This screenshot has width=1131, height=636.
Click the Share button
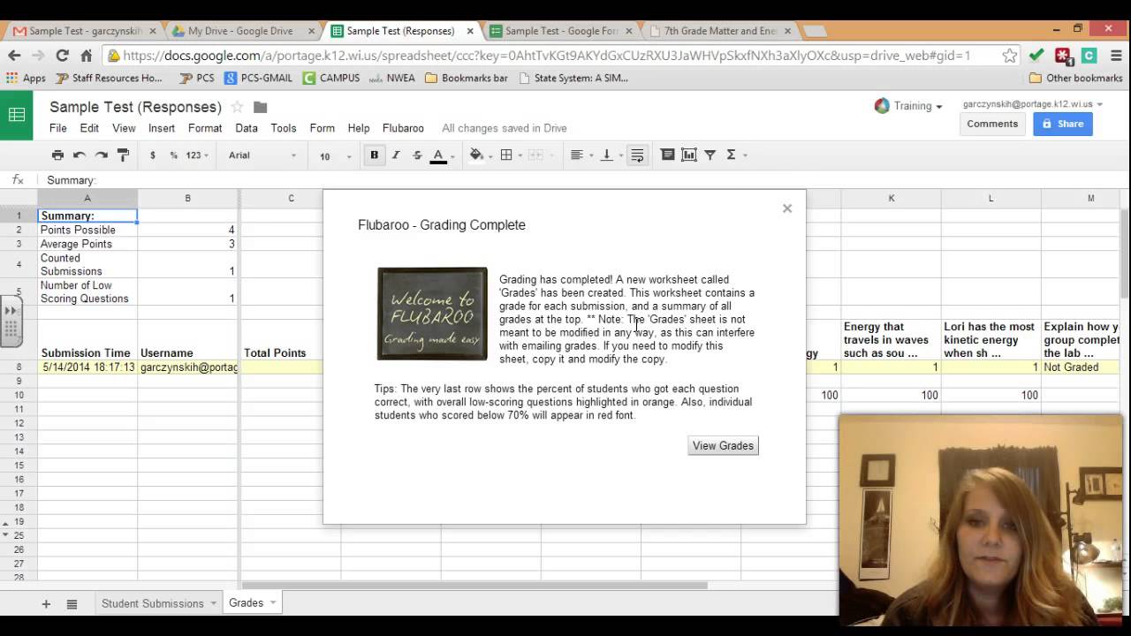1062,124
